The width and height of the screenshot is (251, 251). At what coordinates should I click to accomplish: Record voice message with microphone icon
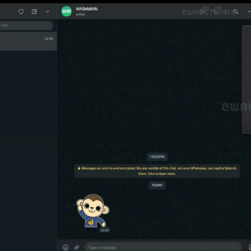249,248
